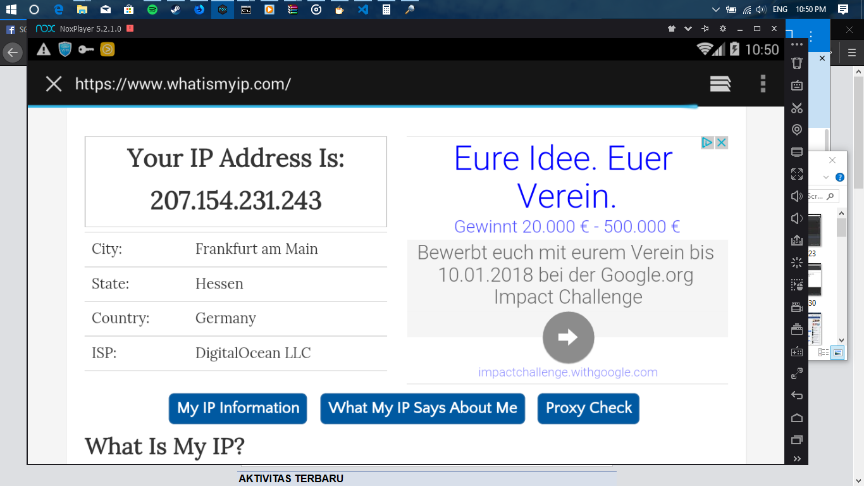Screen dimensions: 864x486
Task: Open the background browser hamburger menu
Action: tap(851, 53)
